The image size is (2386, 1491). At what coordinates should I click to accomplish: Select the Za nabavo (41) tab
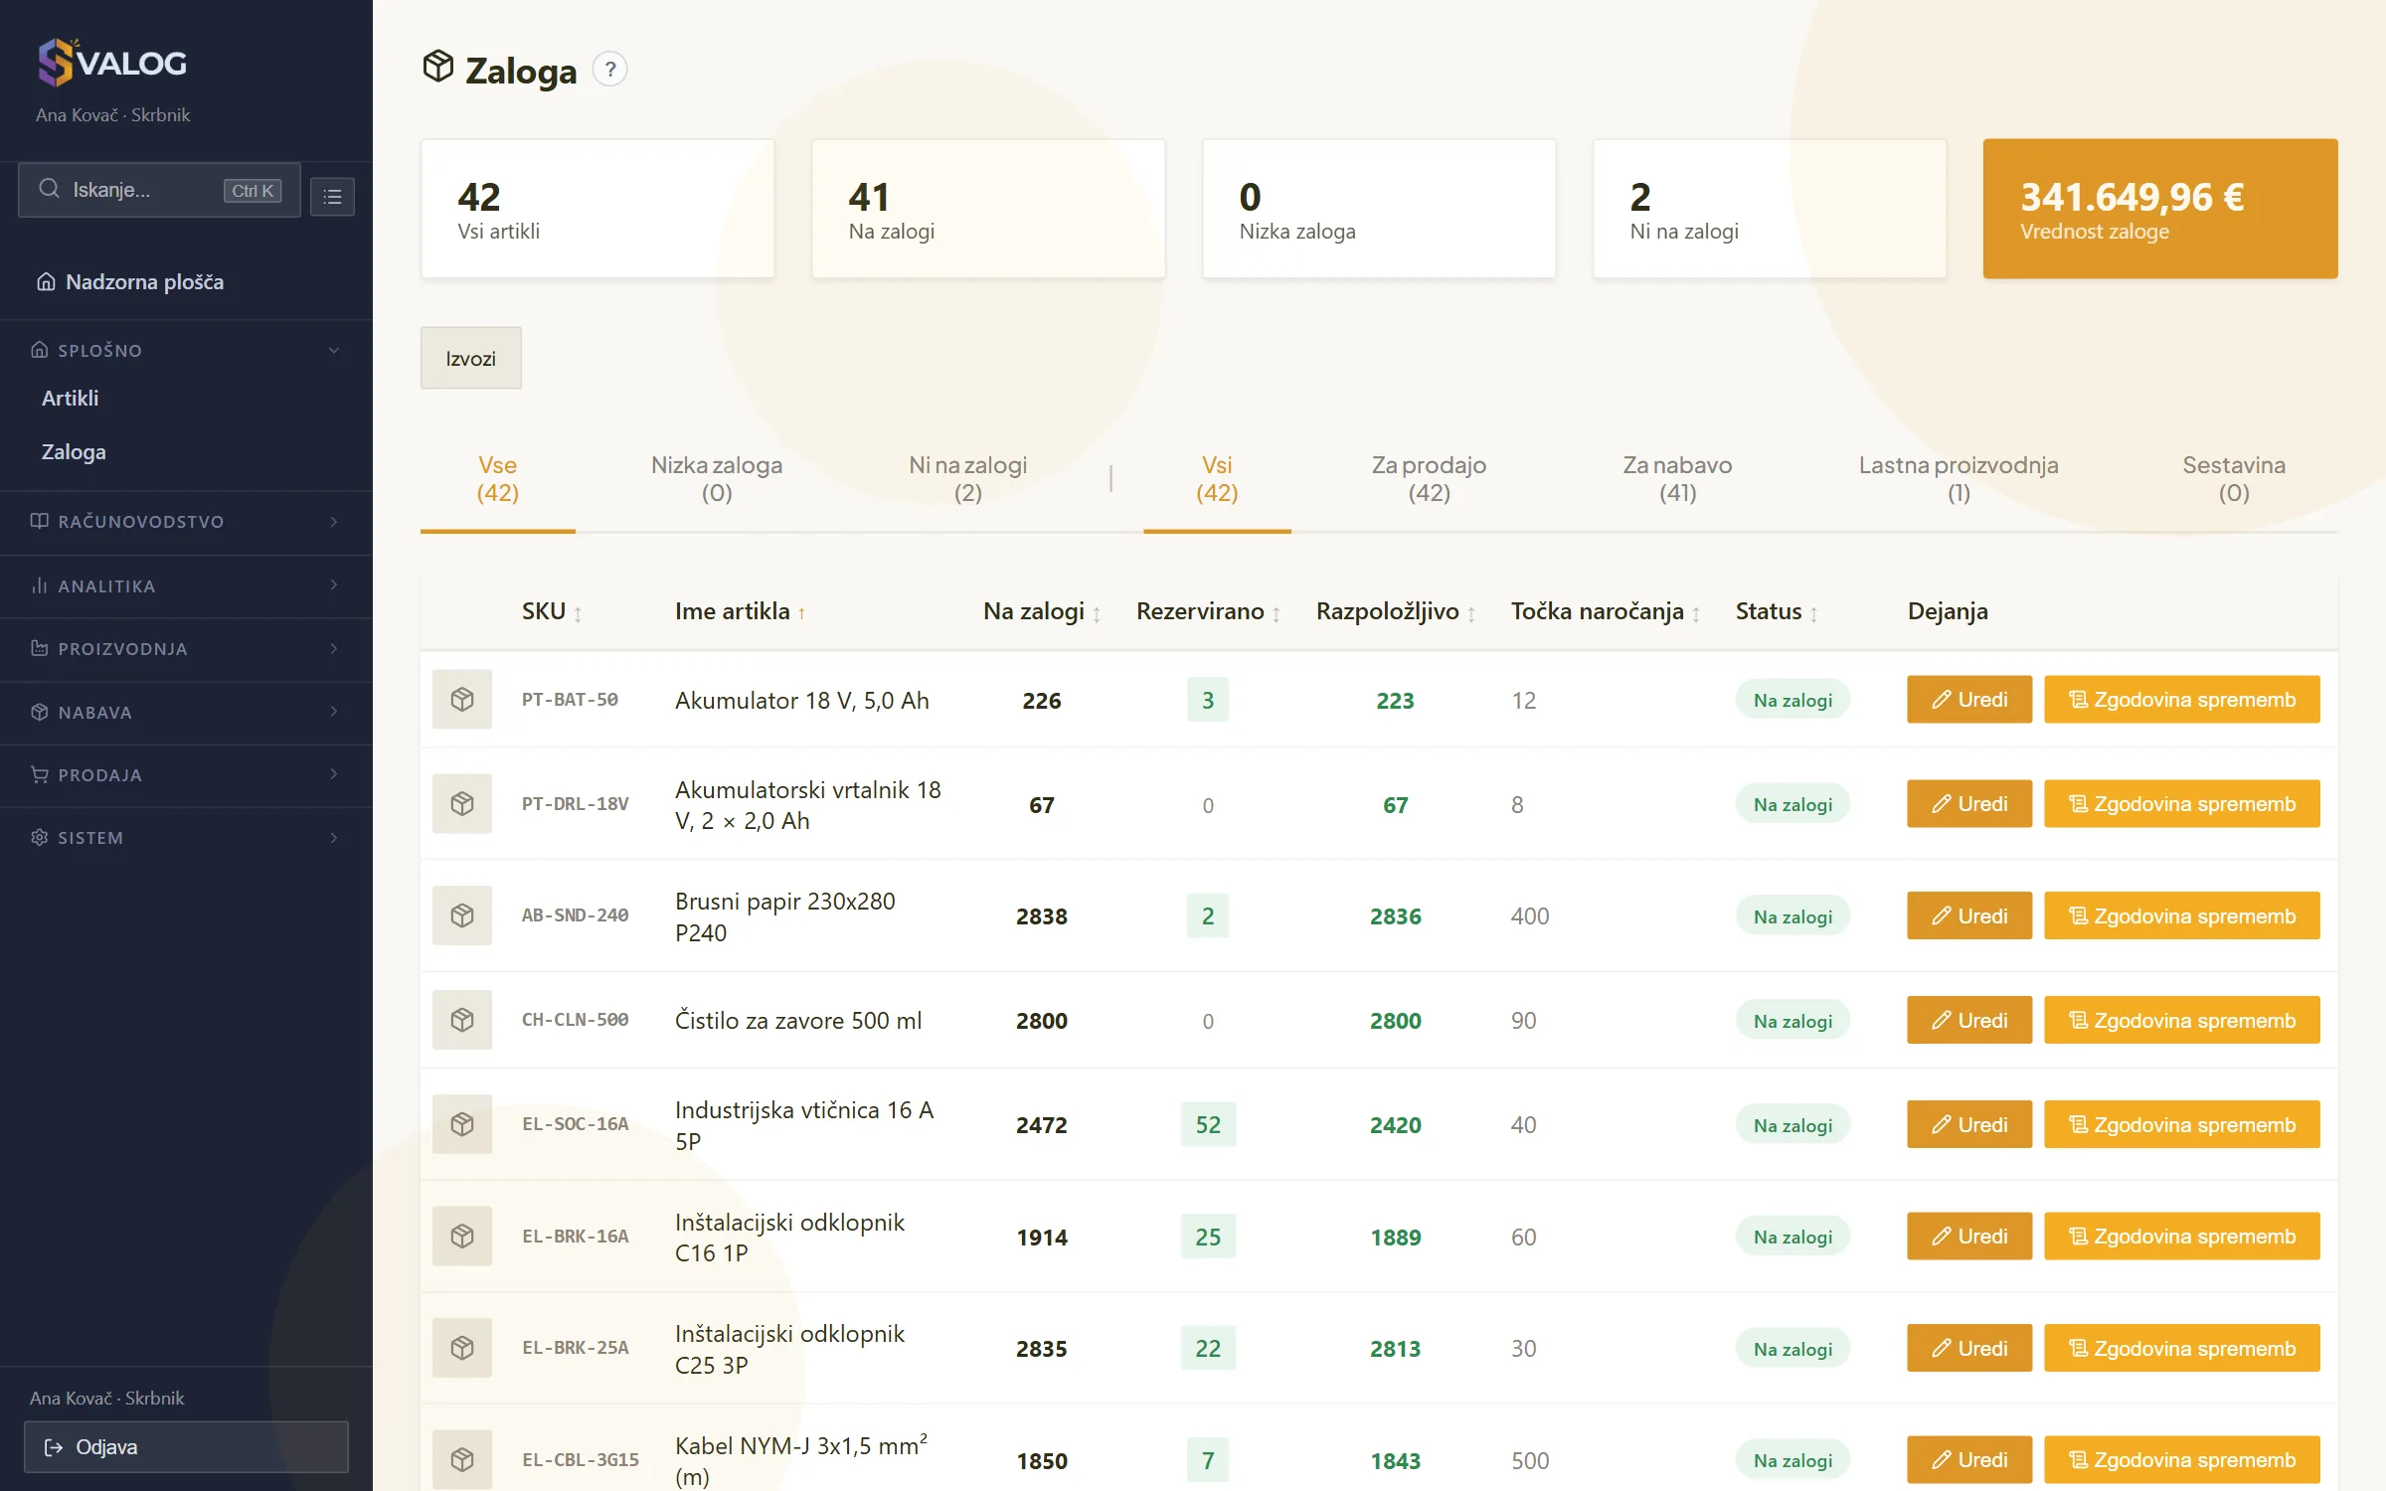point(1677,479)
